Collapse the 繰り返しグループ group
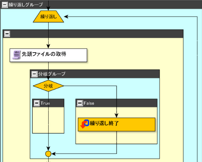This screenshot has height=162, width=202. coord(4,5)
